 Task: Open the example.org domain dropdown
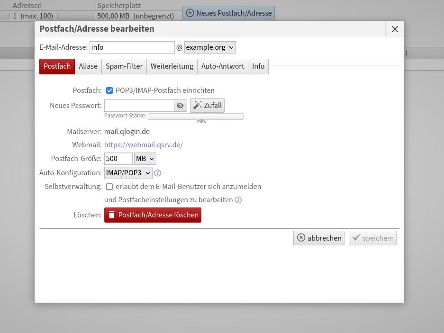pyautogui.click(x=209, y=47)
